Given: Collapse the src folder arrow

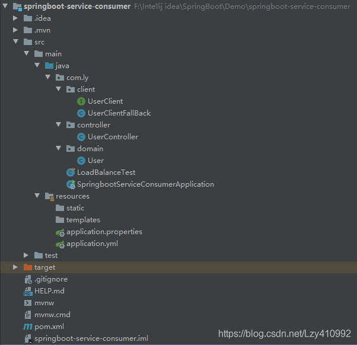Looking at the screenshot, I should click(x=15, y=41).
